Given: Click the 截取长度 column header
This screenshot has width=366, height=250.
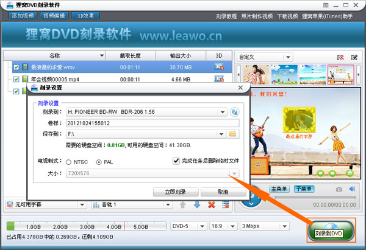Looking at the screenshot, I should pyautogui.click(x=131, y=55).
